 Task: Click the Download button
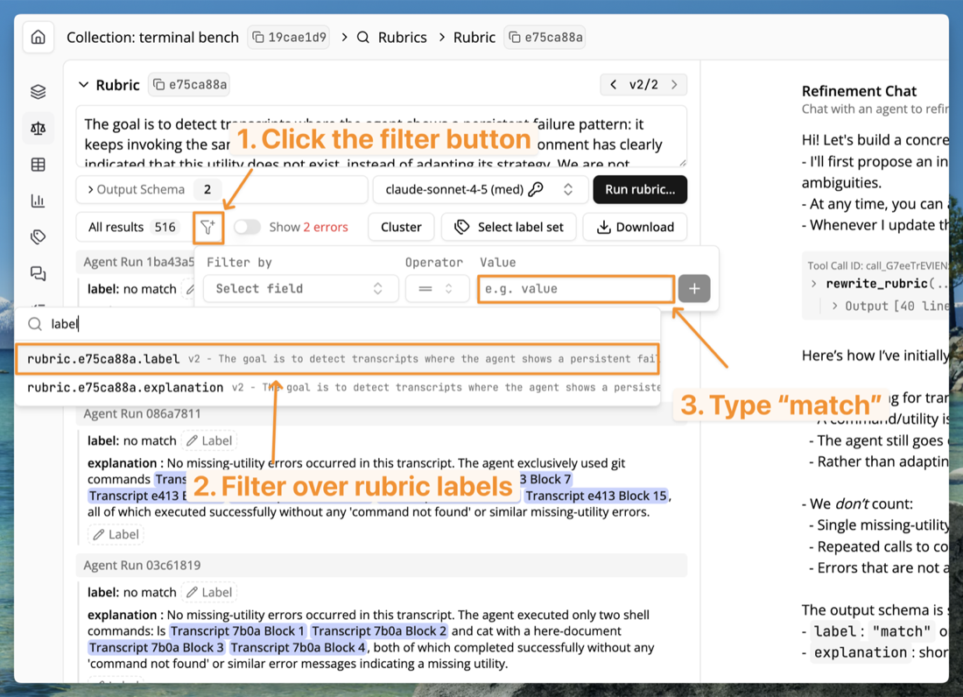(x=635, y=227)
